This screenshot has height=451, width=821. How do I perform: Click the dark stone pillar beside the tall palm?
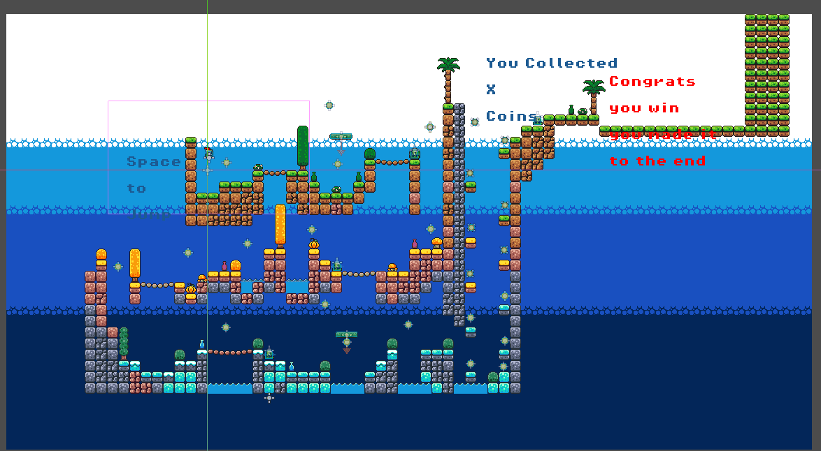(459, 215)
